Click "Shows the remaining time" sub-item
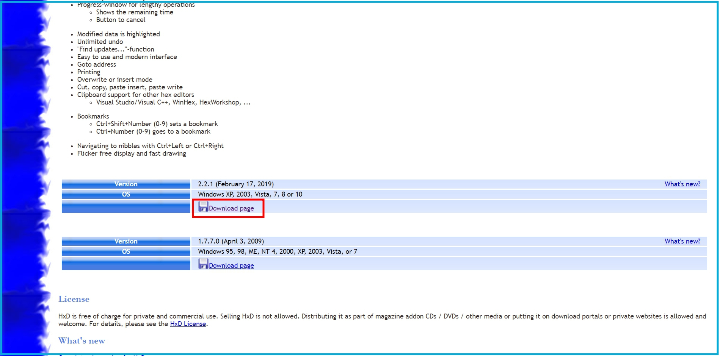 tap(135, 12)
